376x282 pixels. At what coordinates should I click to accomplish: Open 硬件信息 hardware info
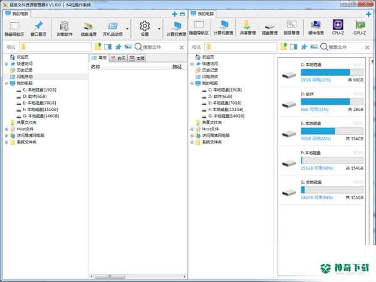316,28
